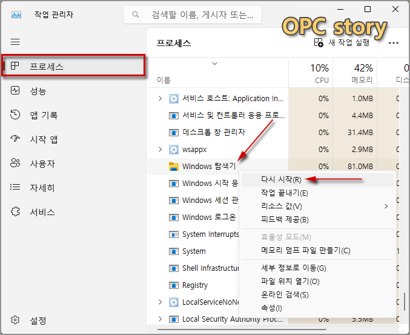Click the System Interrupts process icon
Viewport: 410px width, 335px height.
174,234
